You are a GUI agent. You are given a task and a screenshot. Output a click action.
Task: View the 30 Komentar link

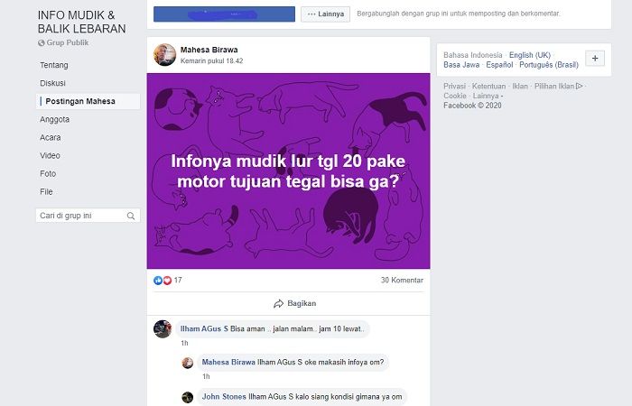coord(402,281)
